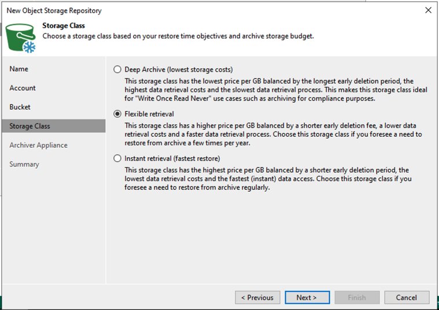
Task: Select the Storage Class wizard step
Action: 54,126
